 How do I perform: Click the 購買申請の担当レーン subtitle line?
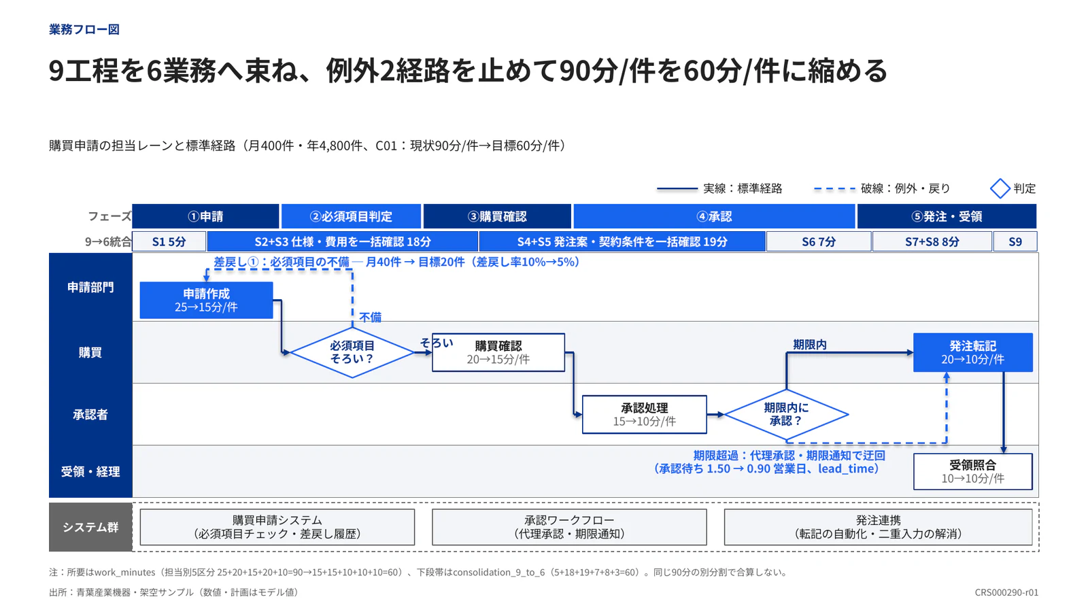[310, 146]
